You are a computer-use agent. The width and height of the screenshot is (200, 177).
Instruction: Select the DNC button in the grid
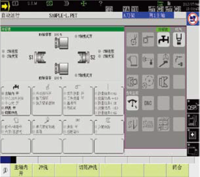click(148, 103)
